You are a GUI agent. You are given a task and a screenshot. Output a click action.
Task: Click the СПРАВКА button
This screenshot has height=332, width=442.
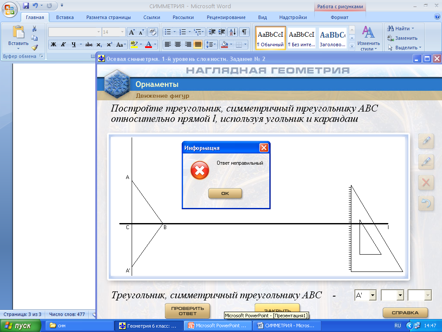(405, 313)
